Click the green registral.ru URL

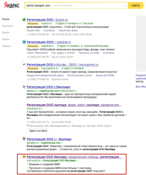[47, 46]
